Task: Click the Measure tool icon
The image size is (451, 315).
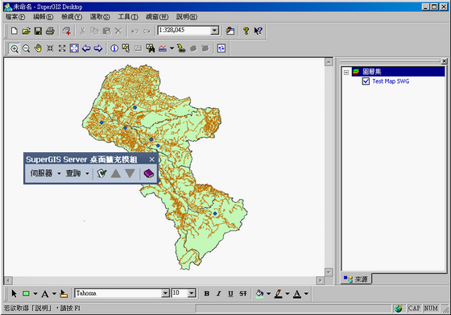Action: (163, 48)
